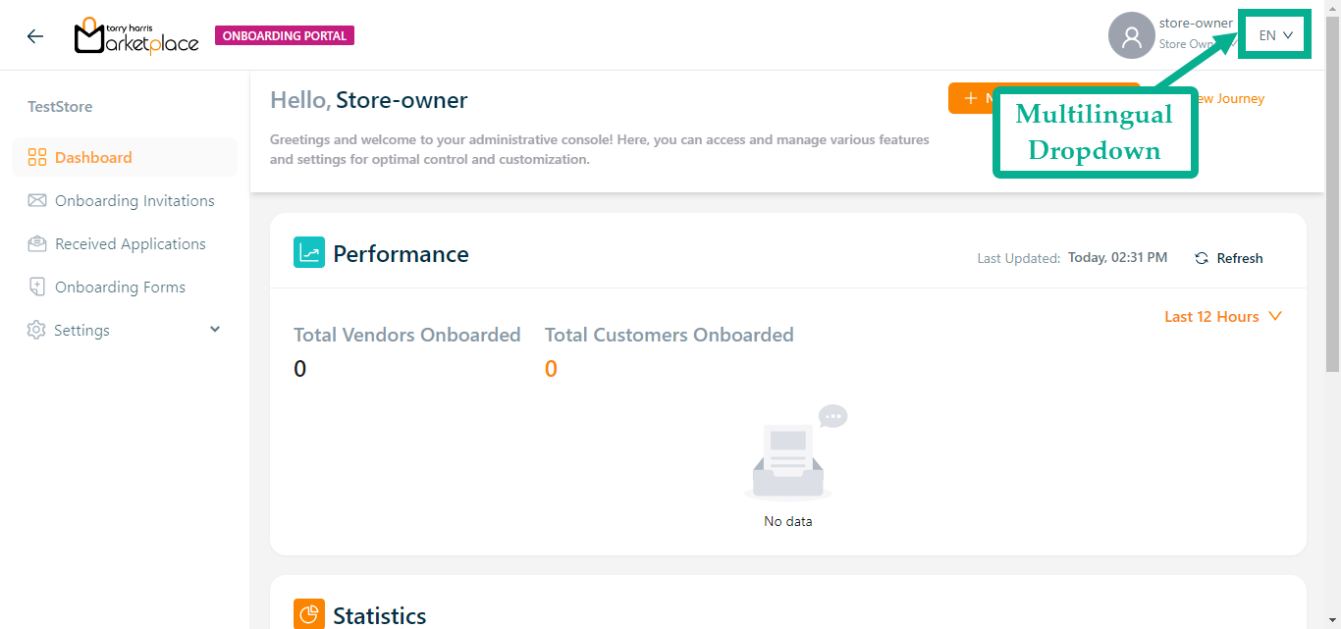Click the ONBOARDING PORTAL badge

point(285,36)
